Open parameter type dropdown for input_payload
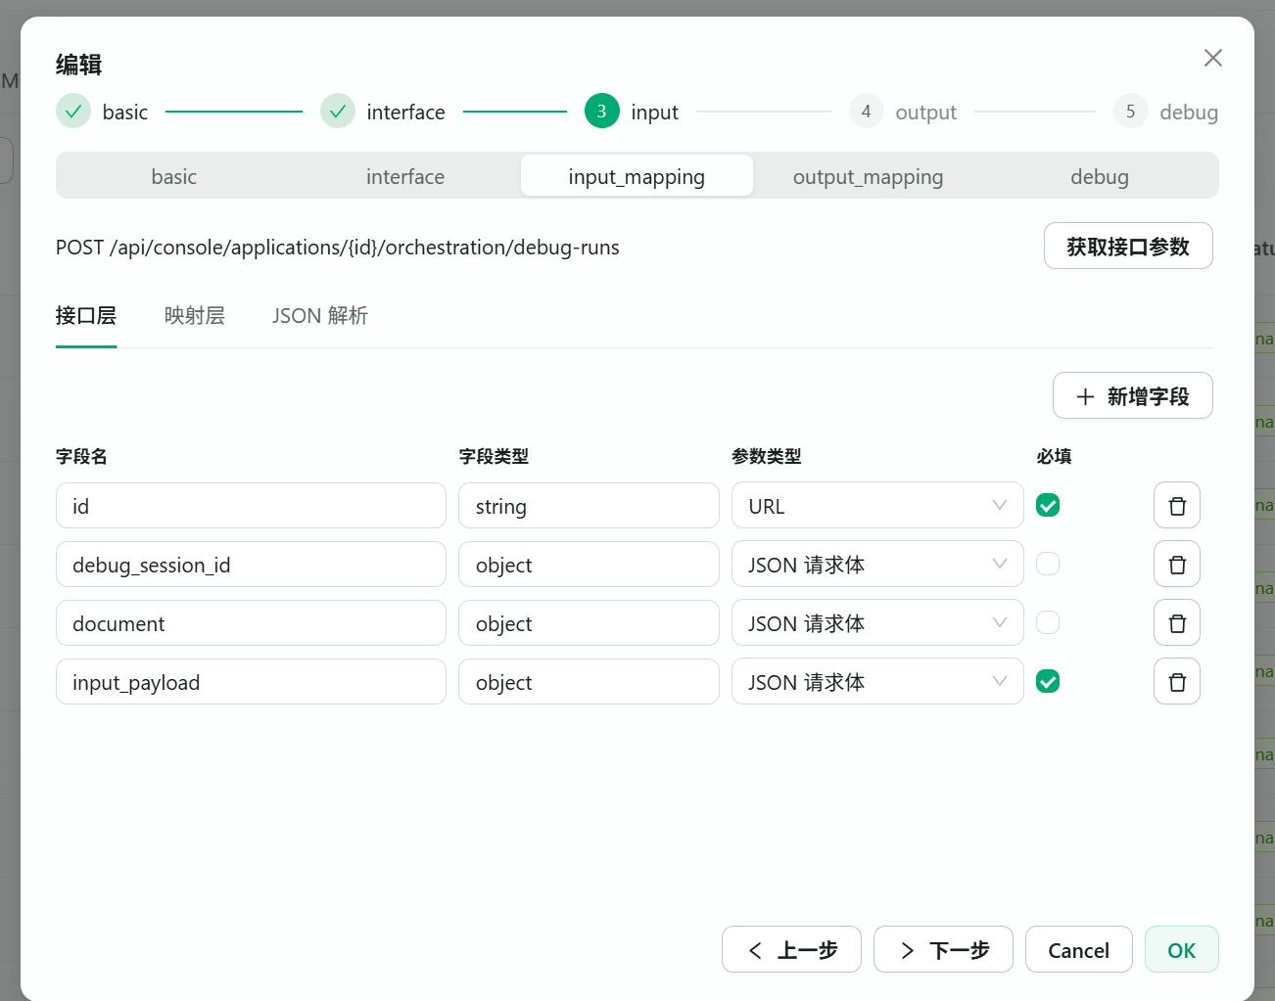Image resolution: width=1275 pixels, height=1001 pixels. (x=877, y=682)
